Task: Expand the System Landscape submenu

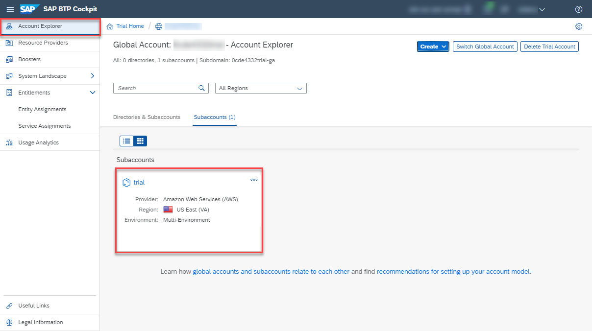Action: (x=93, y=76)
